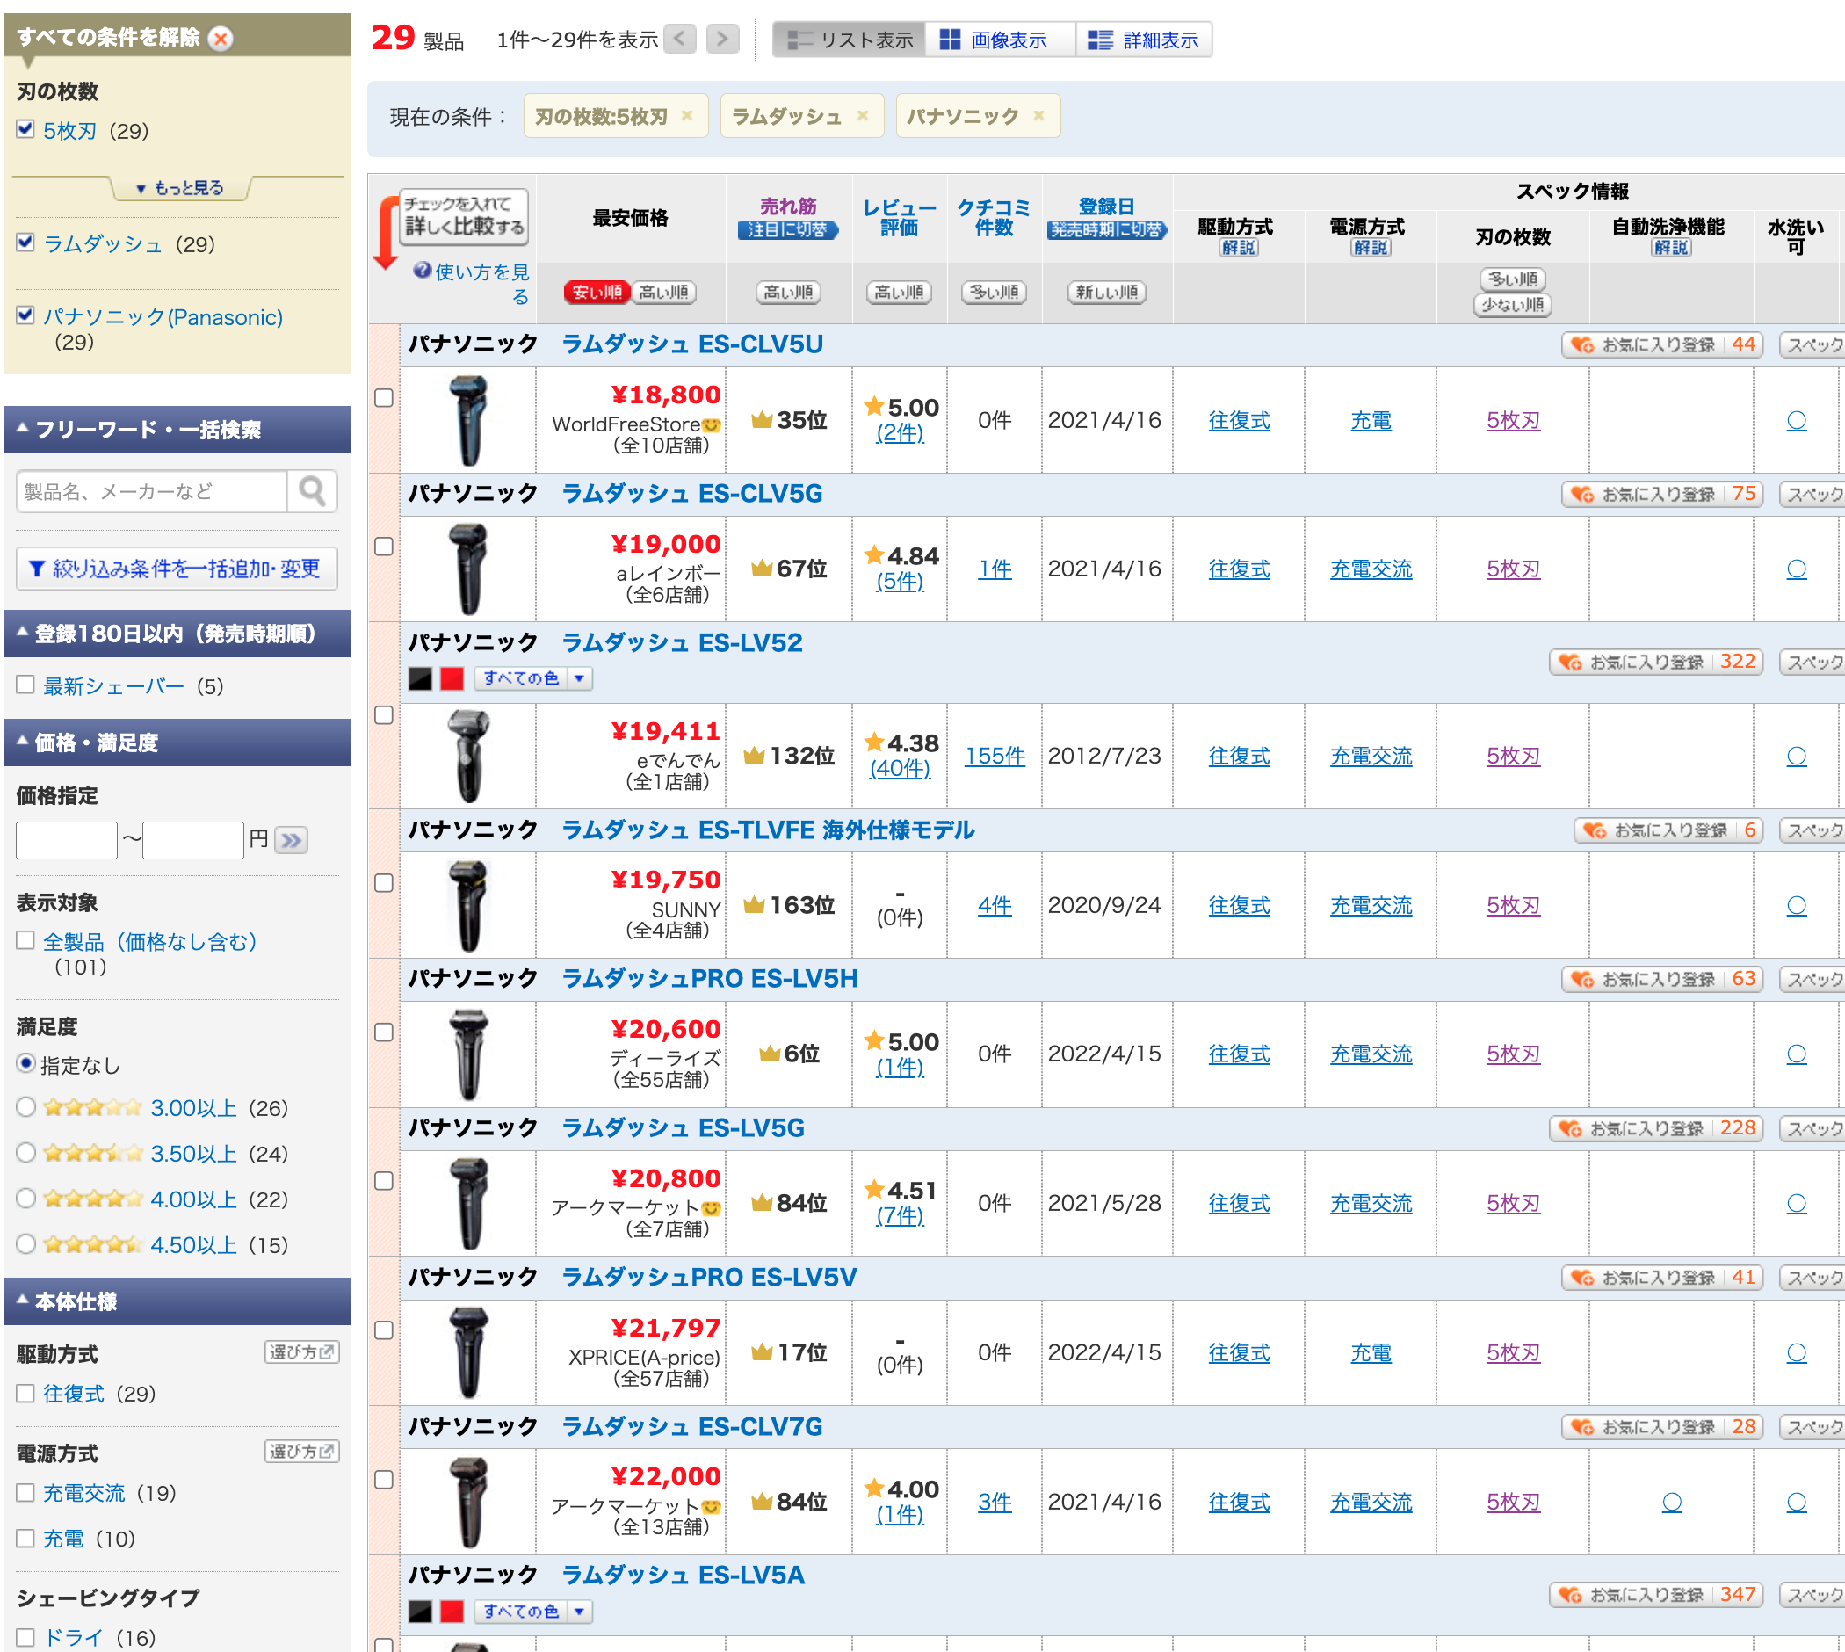Open ES-TLVFE 海外仕様モデル product link

768,830
